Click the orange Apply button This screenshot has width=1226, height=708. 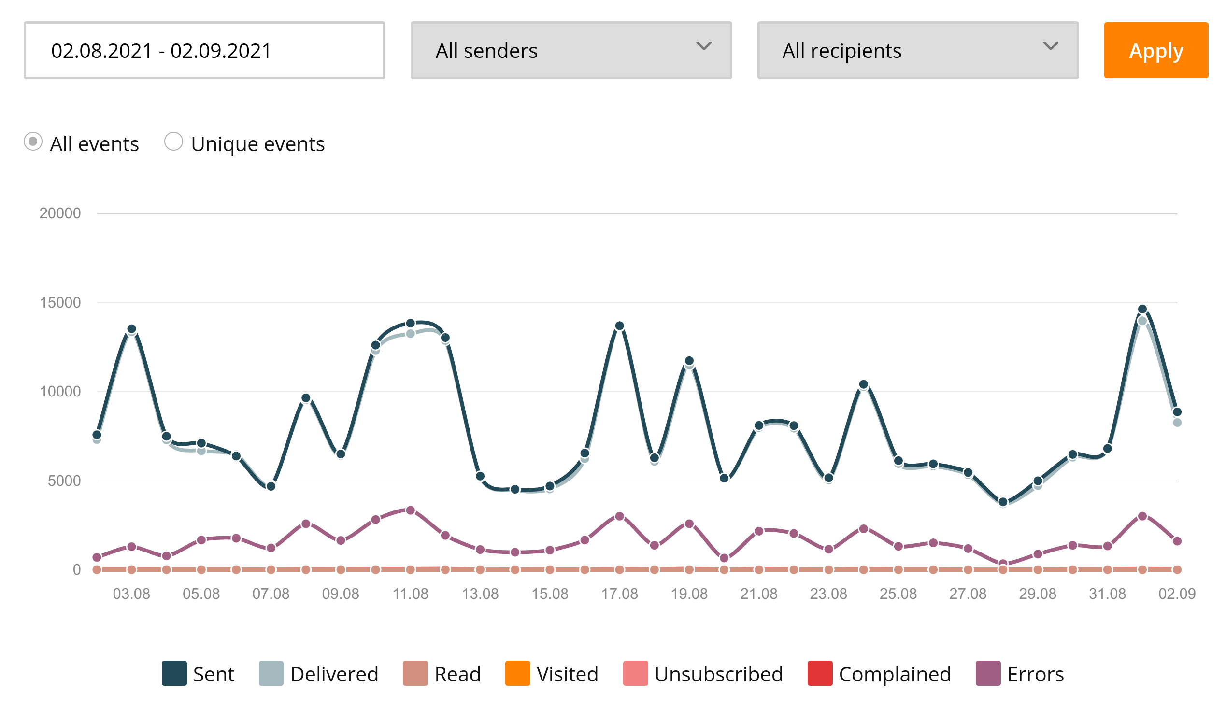pos(1155,50)
